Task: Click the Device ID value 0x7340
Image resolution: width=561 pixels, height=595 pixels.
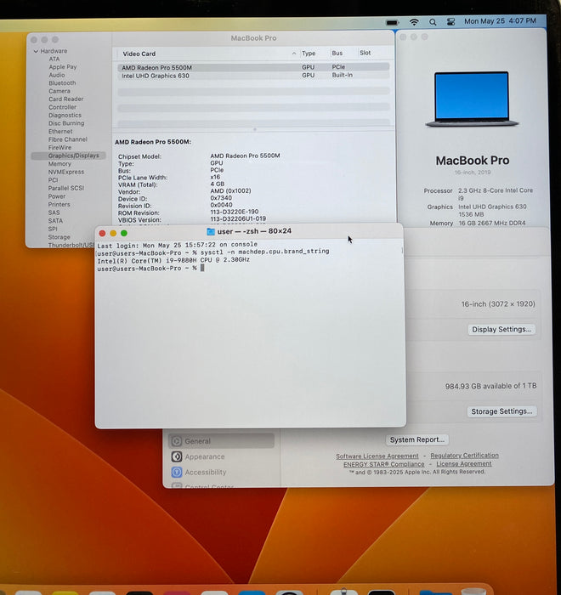Action: click(x=221, y=198)
